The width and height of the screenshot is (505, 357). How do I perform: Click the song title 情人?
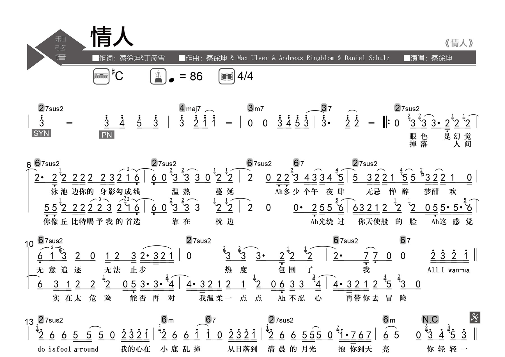112,37
